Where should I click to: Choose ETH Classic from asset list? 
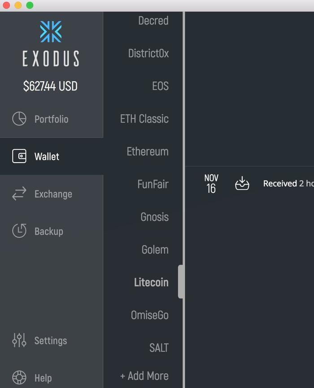(144, 119)
